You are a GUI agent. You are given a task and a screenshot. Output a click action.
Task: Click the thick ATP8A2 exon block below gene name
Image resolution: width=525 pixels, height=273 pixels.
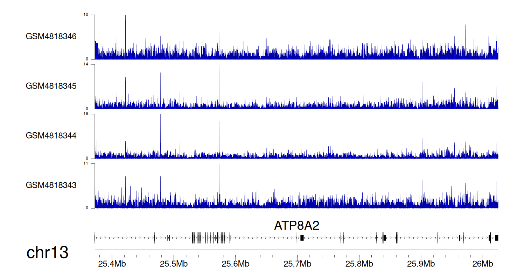click(302, 238)
